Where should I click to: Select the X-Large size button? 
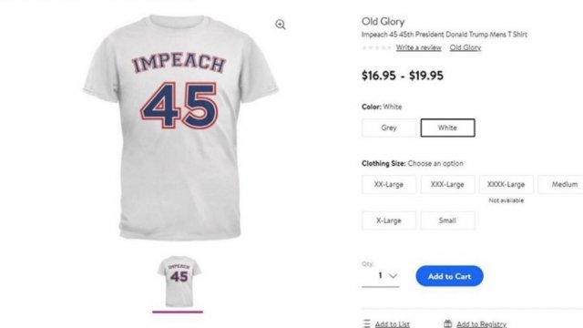[389, 220]
